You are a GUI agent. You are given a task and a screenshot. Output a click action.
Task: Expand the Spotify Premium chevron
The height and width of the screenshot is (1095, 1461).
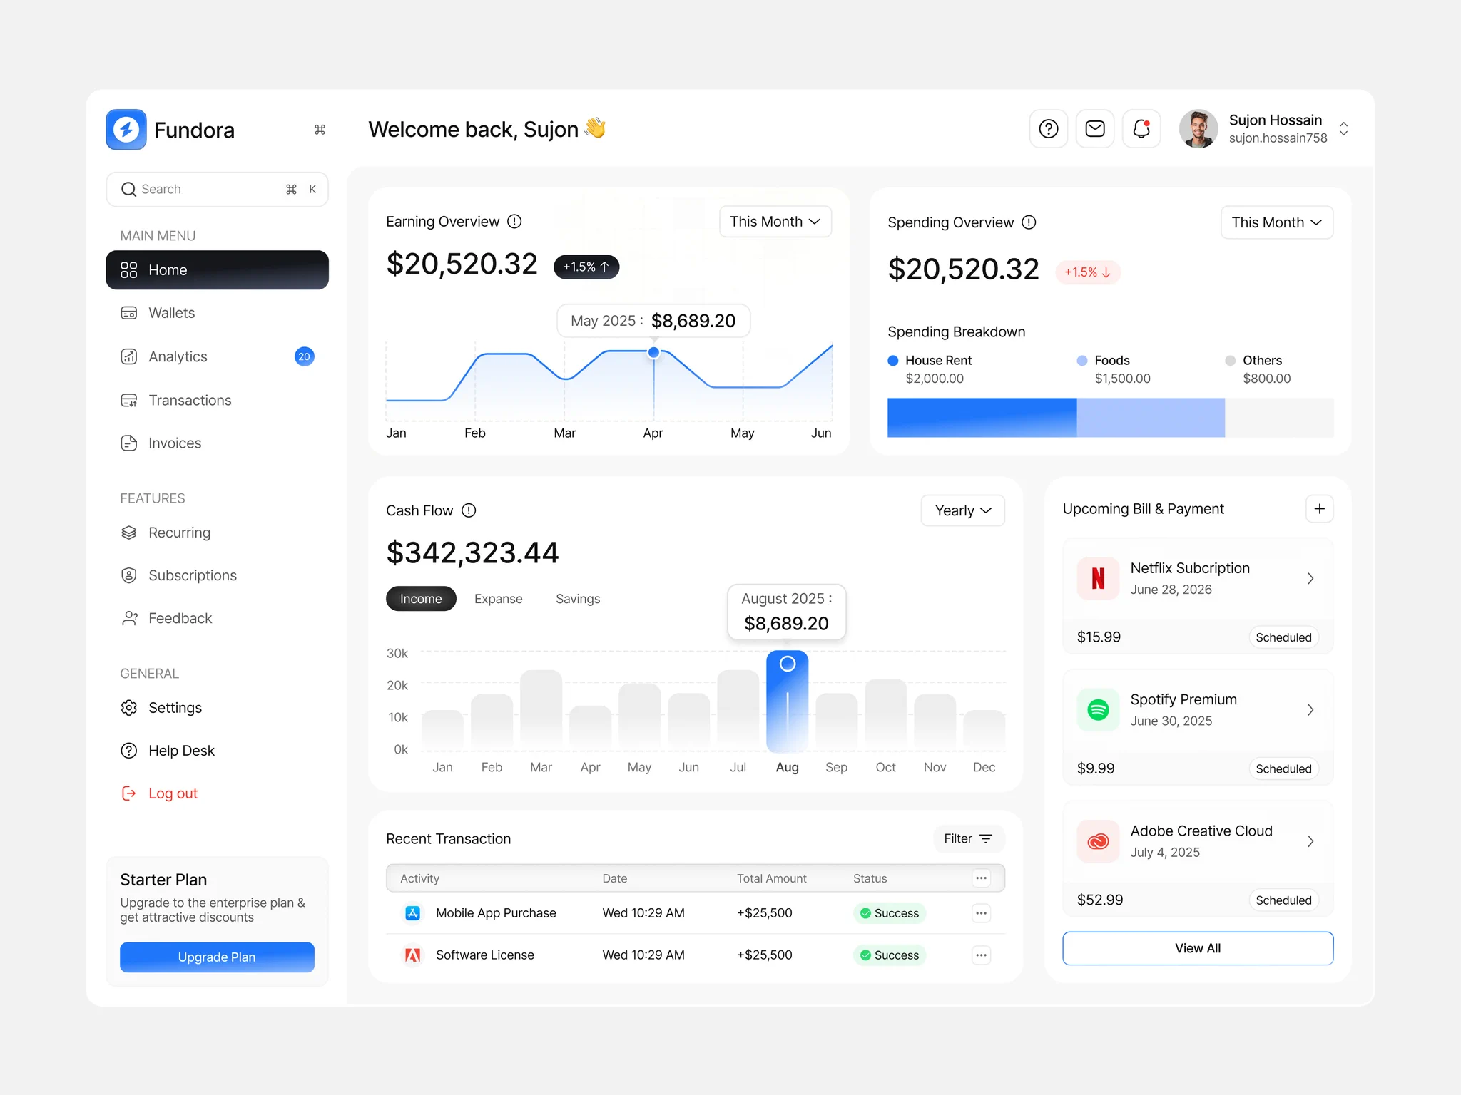tap(1310, 709)
